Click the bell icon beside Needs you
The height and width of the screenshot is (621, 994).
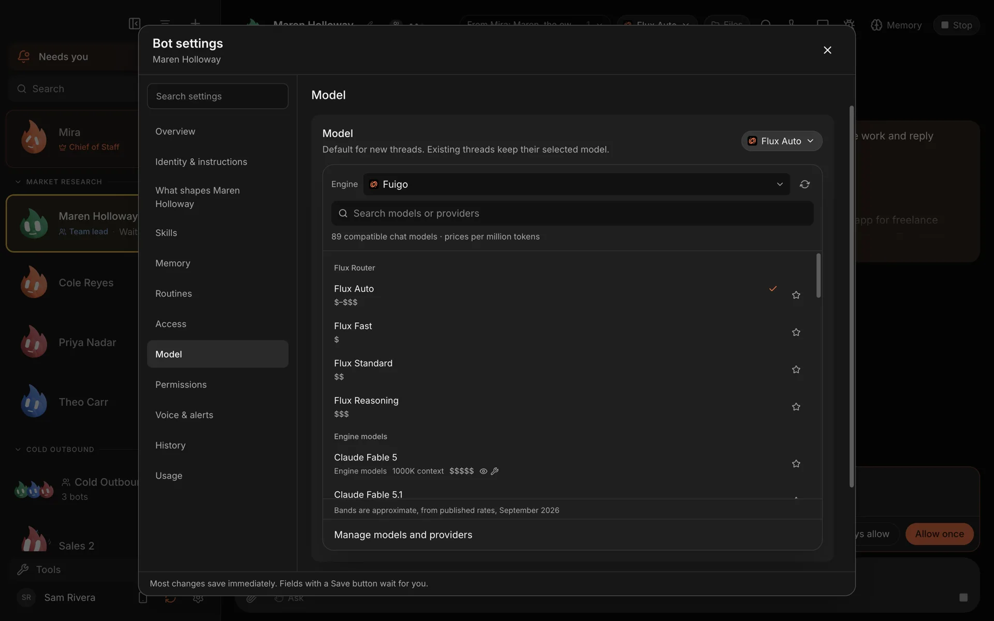coord(24,56)
